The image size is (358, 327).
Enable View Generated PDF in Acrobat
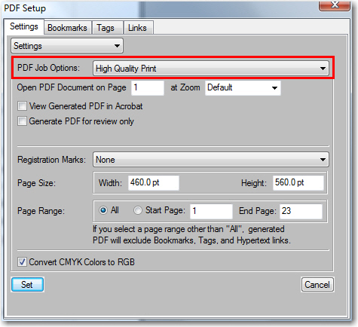pos(22,105)
